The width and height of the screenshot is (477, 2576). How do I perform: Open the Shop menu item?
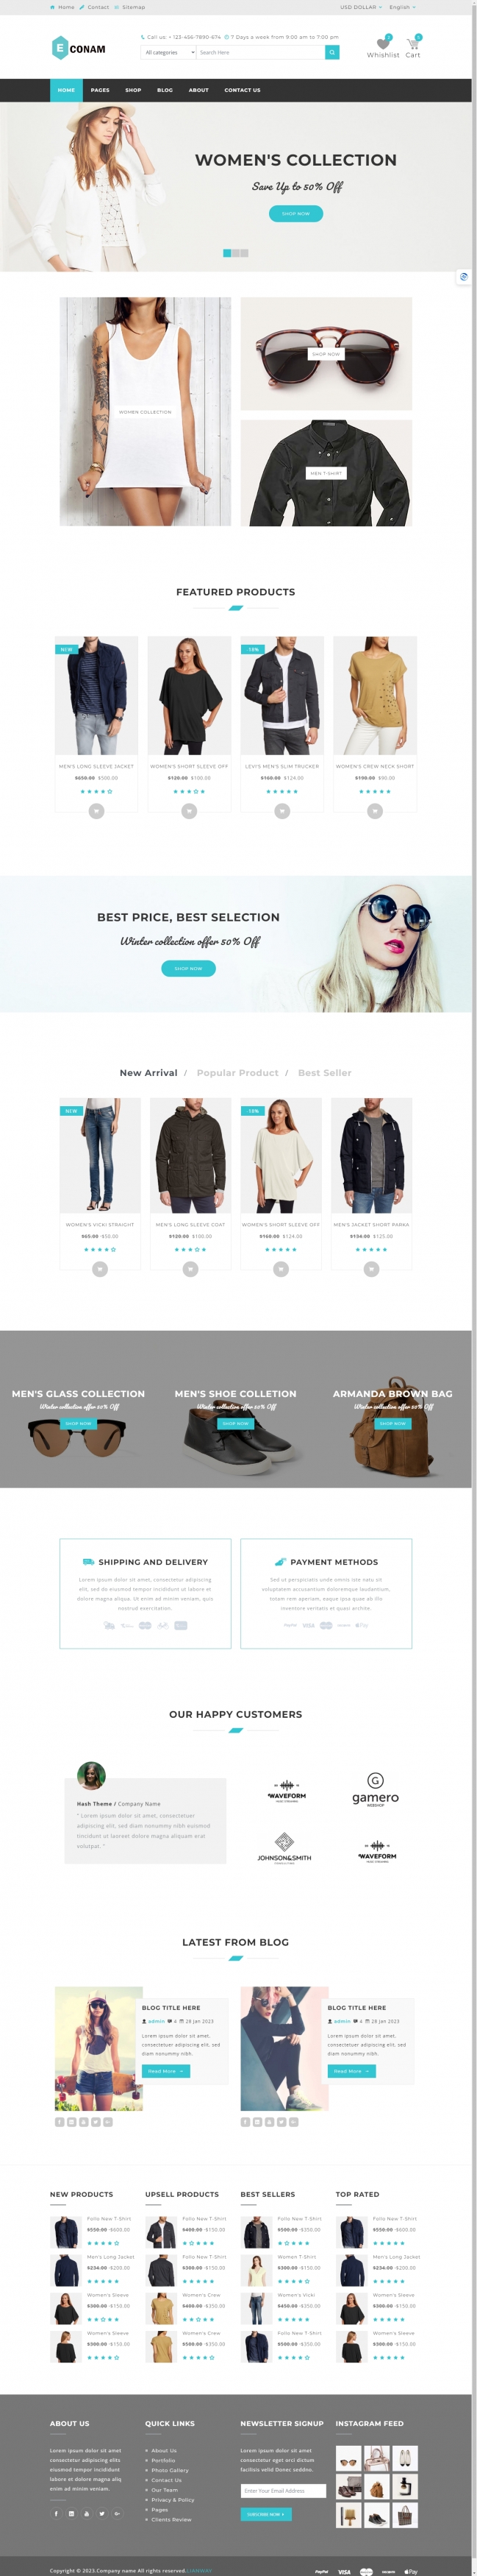point(133,90)
